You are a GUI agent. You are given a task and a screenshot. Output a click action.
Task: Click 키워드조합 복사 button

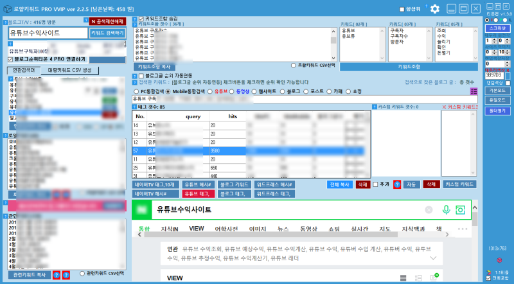click(x=154, y=67)
